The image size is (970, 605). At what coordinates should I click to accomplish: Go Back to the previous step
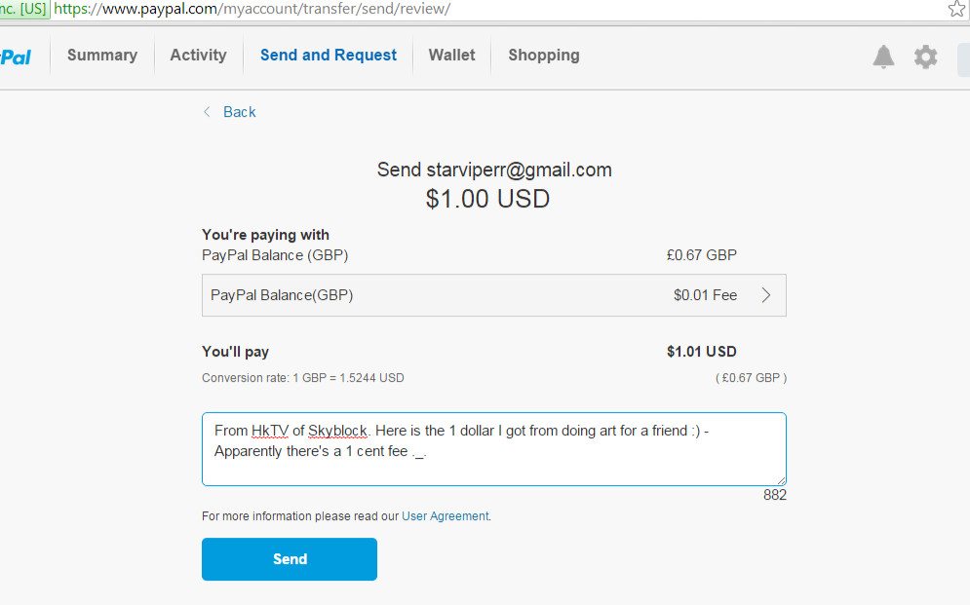pyautogui.click(x=240, y=112)
